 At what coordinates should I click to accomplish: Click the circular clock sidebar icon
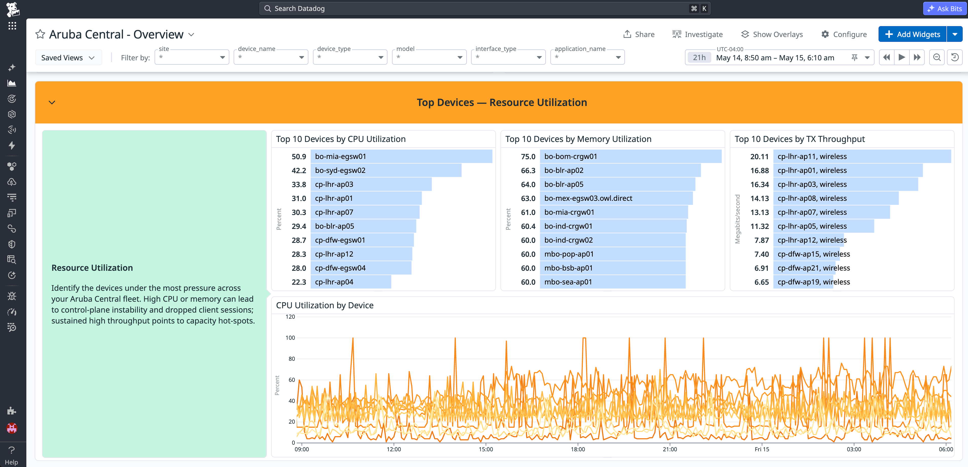(x=12, y=276)
